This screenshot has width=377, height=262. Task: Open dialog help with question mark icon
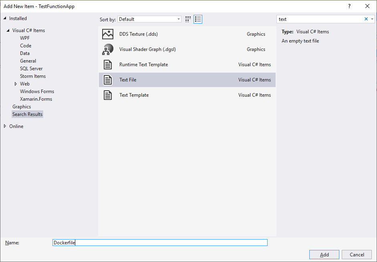[x=349, y=6]
